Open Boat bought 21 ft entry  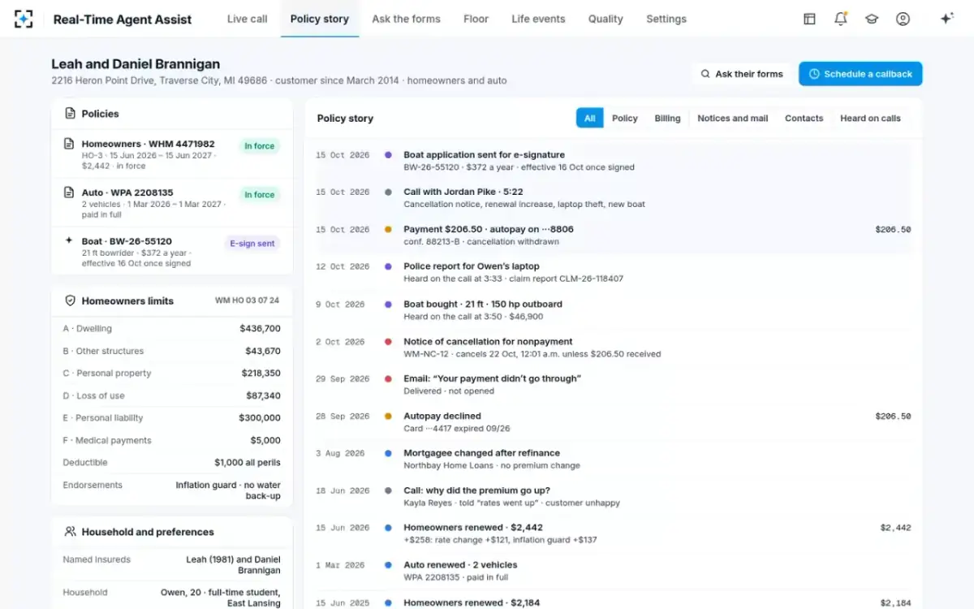613,310
